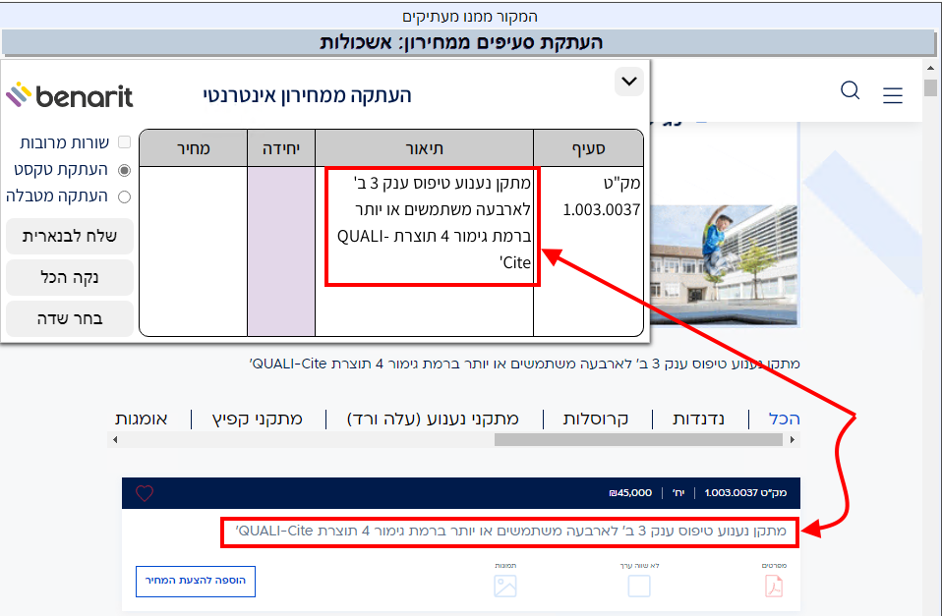Select the העתקה מטבלה radio button
The image size is (942, 616).
coord(124,196)
